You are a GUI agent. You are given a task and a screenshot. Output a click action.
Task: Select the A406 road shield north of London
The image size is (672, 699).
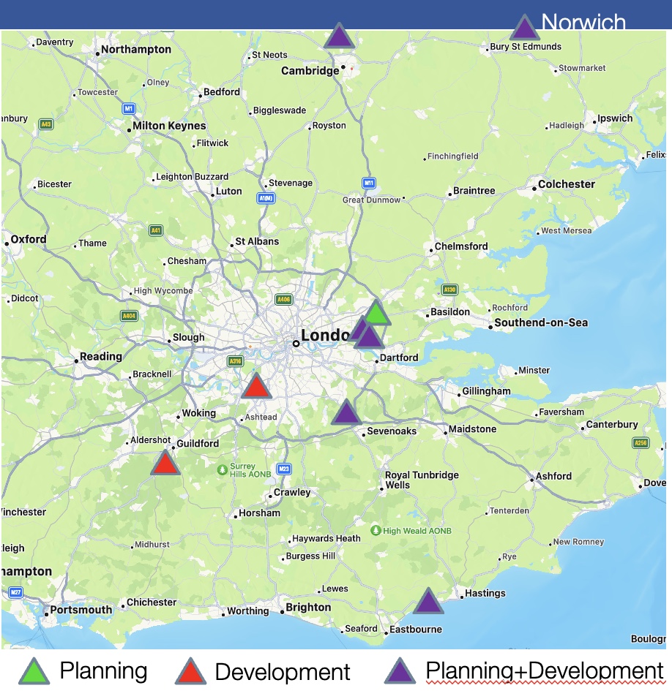tap(283, 299)
